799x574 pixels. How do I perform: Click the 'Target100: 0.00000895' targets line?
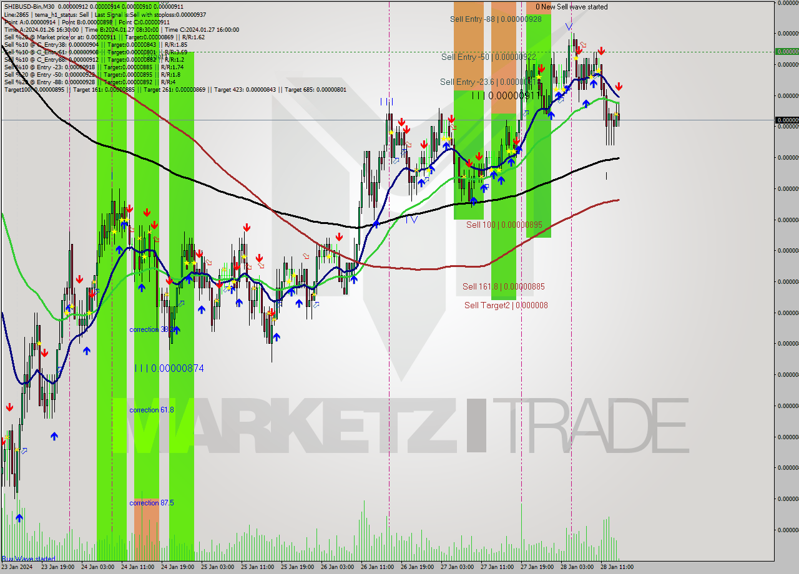click(175, 89)
